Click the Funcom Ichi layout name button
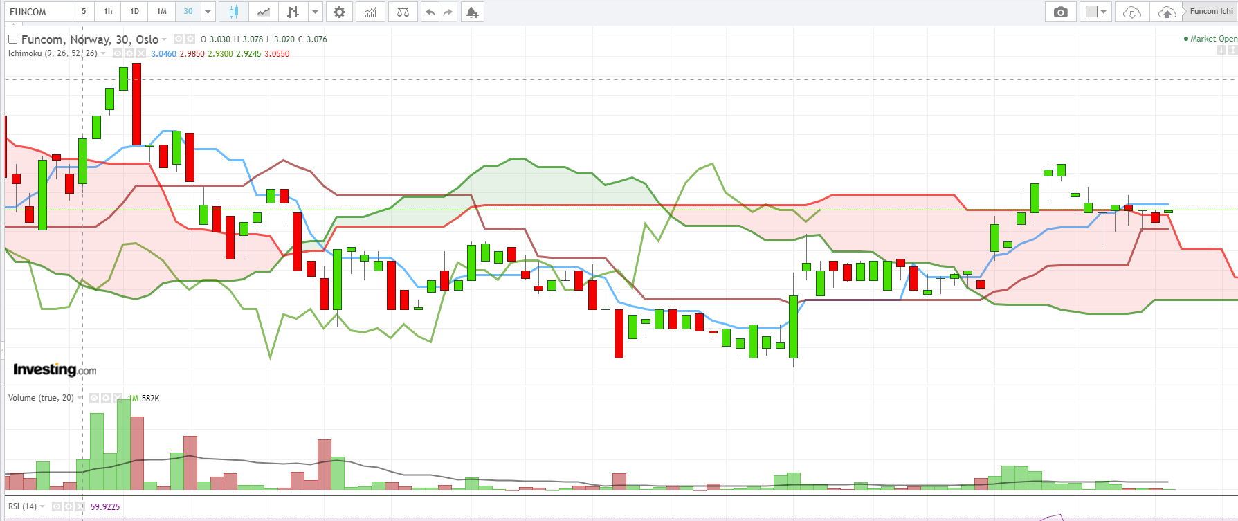The image size is (1238, 521). [1210, 12]
